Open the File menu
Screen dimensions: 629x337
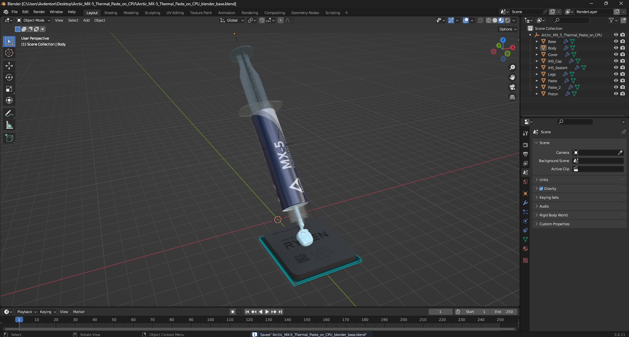click(x=14, y=12)
